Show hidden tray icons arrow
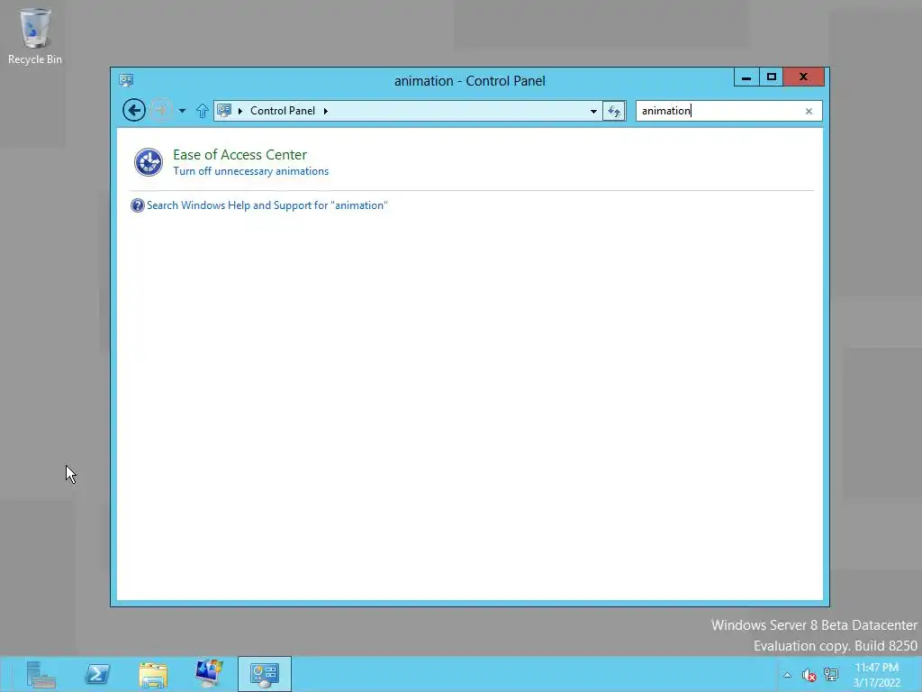The image size is (922, 692). [787, 675]
